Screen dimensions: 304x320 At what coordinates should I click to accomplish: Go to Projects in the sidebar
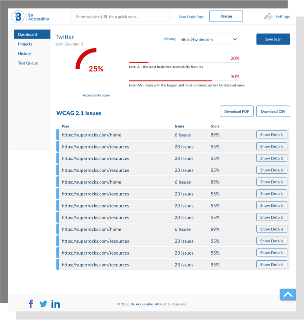[x=25, y=44]
